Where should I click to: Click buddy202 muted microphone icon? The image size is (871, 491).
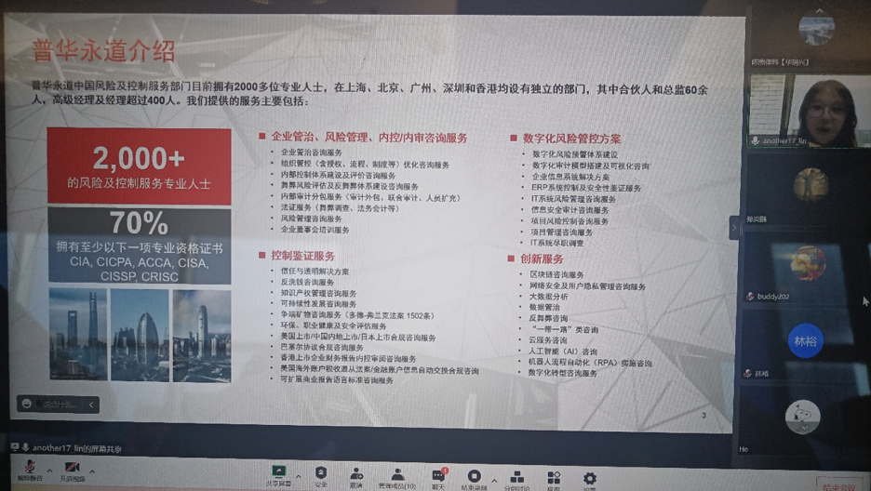[x=750, y=297]
